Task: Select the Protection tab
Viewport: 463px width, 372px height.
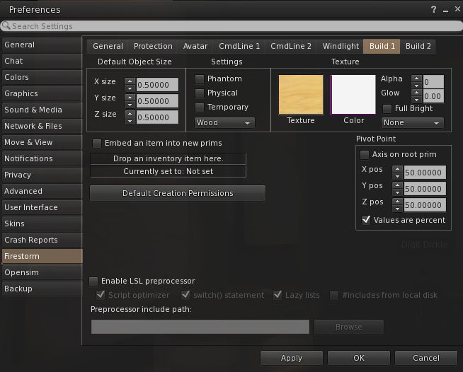Action: (153, 46)
